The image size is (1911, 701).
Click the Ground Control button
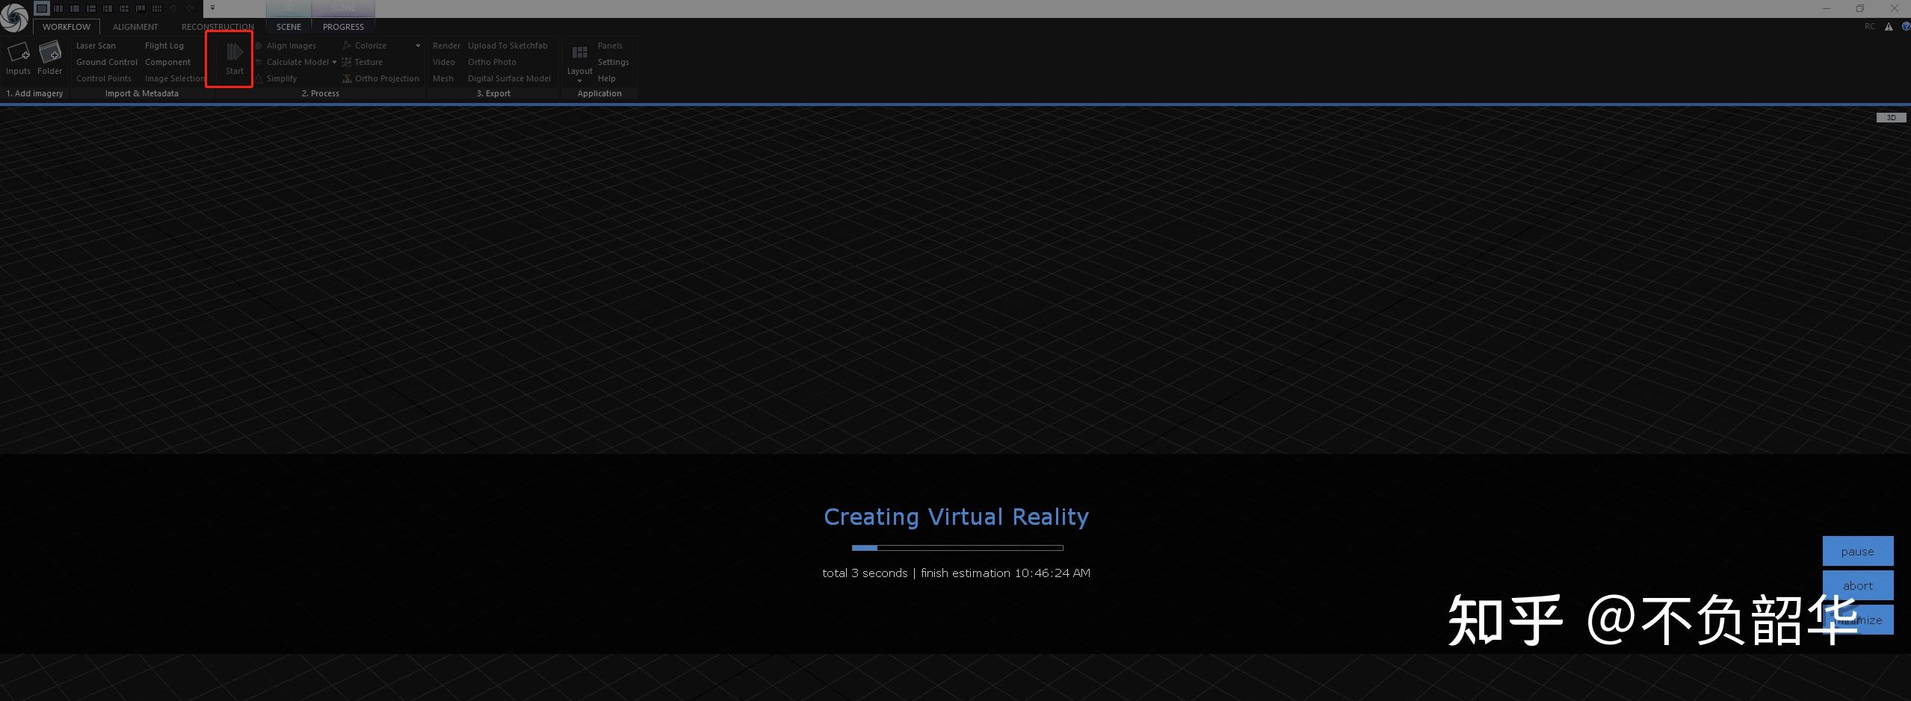pos(107,62)
